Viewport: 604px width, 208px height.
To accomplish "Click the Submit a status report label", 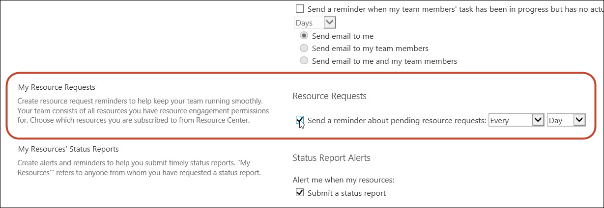I will pyautogui.click(x=346, y=193).
